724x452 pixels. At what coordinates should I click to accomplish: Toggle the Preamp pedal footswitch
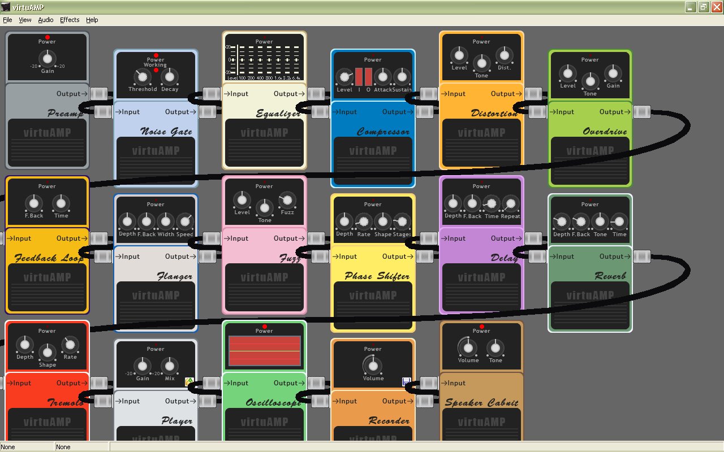coord(47,142)
